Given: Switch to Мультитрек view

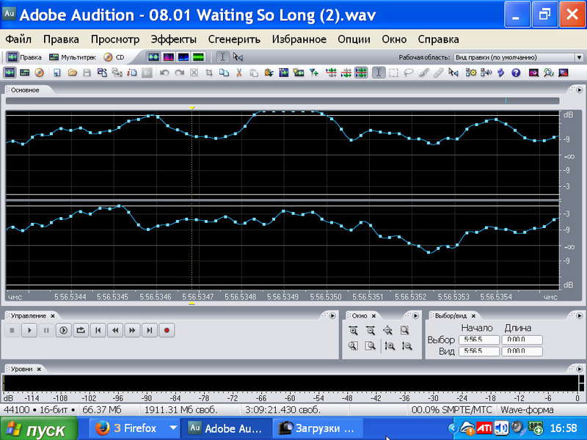Looking at the screenshot, I should pos(73,57).
